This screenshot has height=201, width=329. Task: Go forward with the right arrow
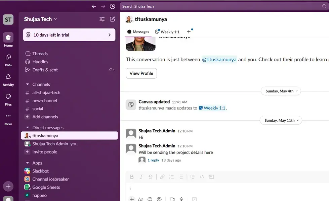click(103, 6)
